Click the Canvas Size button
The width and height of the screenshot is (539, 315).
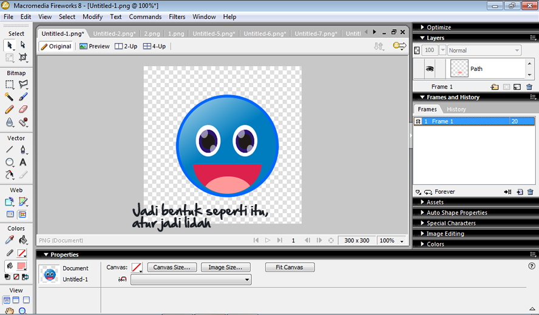[x=172, y=267]
